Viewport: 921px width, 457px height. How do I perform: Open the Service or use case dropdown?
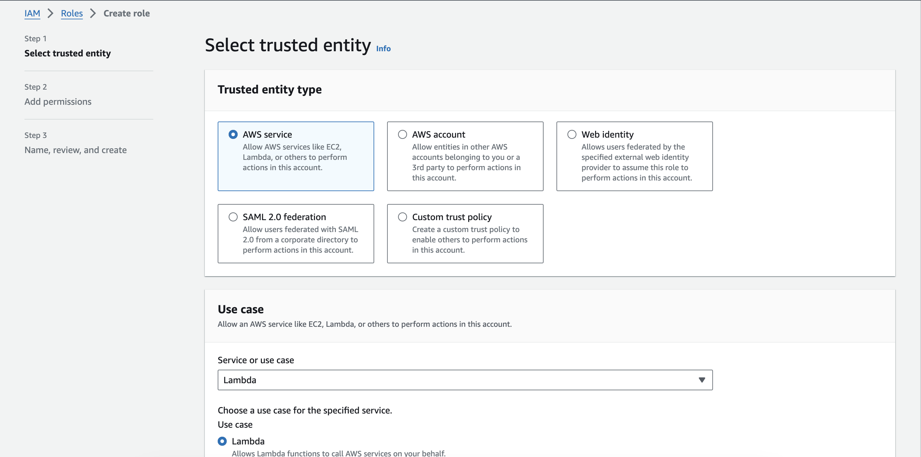(x=465, y=380)
